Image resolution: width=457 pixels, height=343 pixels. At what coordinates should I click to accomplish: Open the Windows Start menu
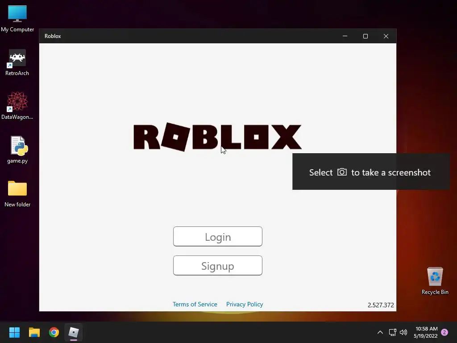(x=14, y=332)
